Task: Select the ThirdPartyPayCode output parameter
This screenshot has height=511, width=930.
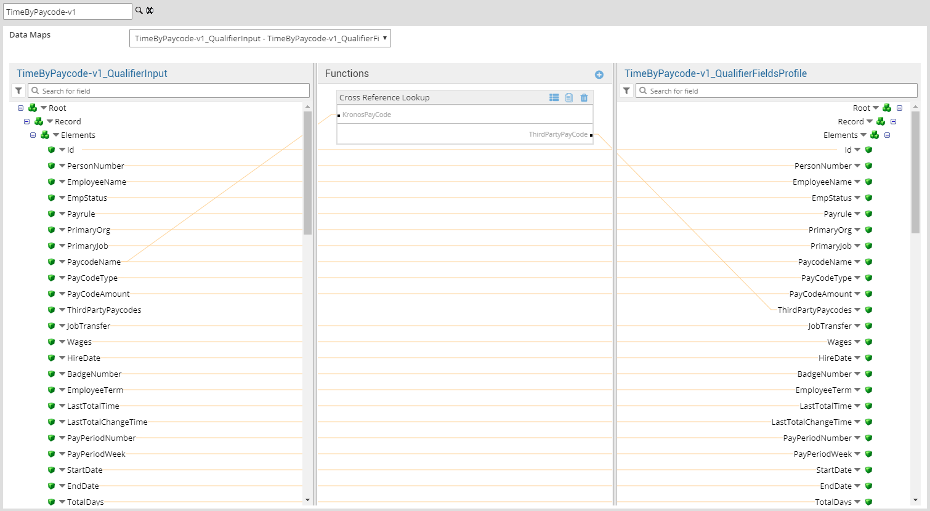Action: click(557, 134)
